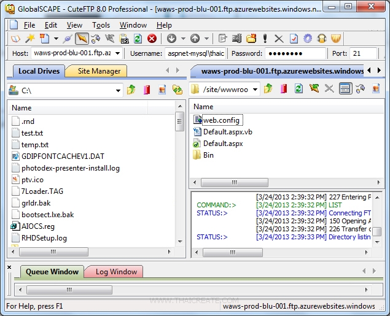Open the Host history dropdown

click(118, 53)
